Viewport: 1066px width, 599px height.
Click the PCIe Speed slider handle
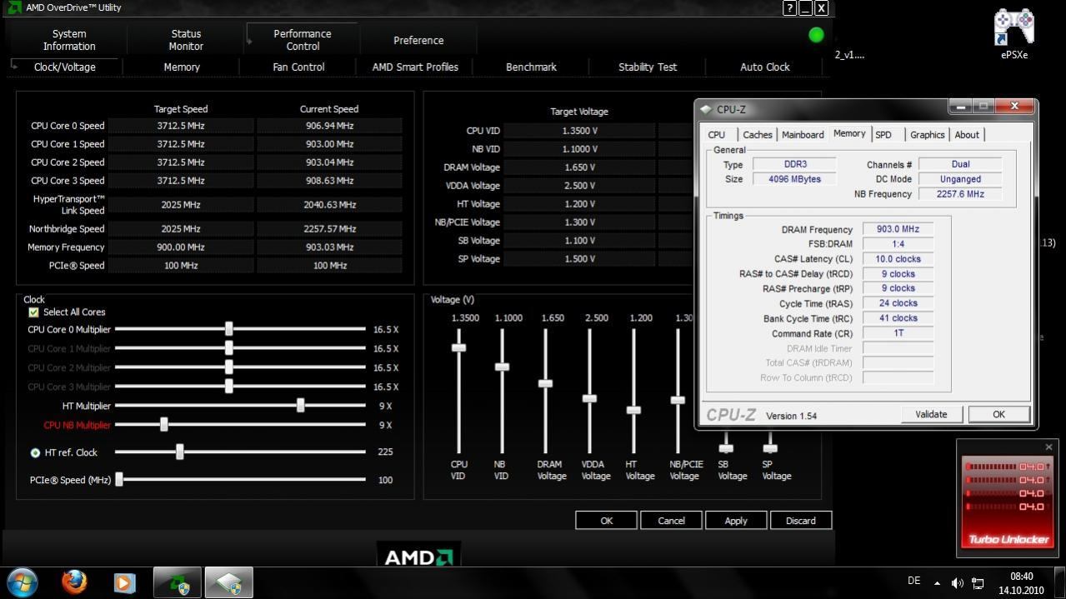[x=119, y=480]
